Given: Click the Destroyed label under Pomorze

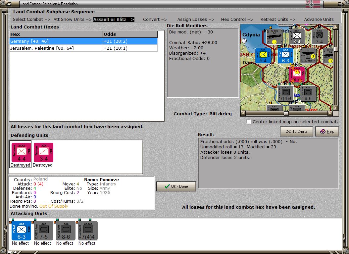Looking at the screenshot, I should [20, 165].
